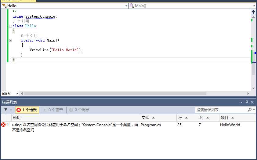The height and width of the screenshot is (160, 257).
Task: Click the 0 个引用 CodeLens above Main()
Action: pos(29,36)
